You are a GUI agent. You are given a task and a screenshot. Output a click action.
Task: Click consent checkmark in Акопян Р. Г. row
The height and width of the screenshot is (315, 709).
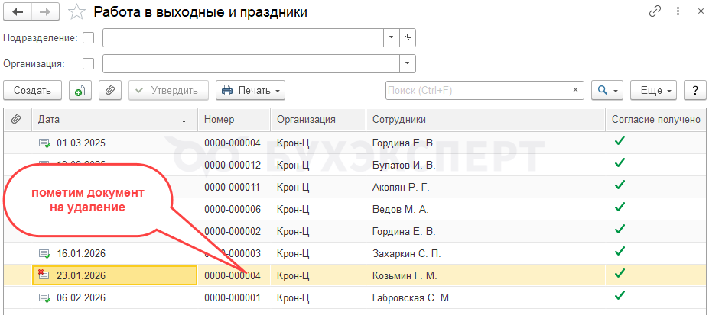pos(620,185)
